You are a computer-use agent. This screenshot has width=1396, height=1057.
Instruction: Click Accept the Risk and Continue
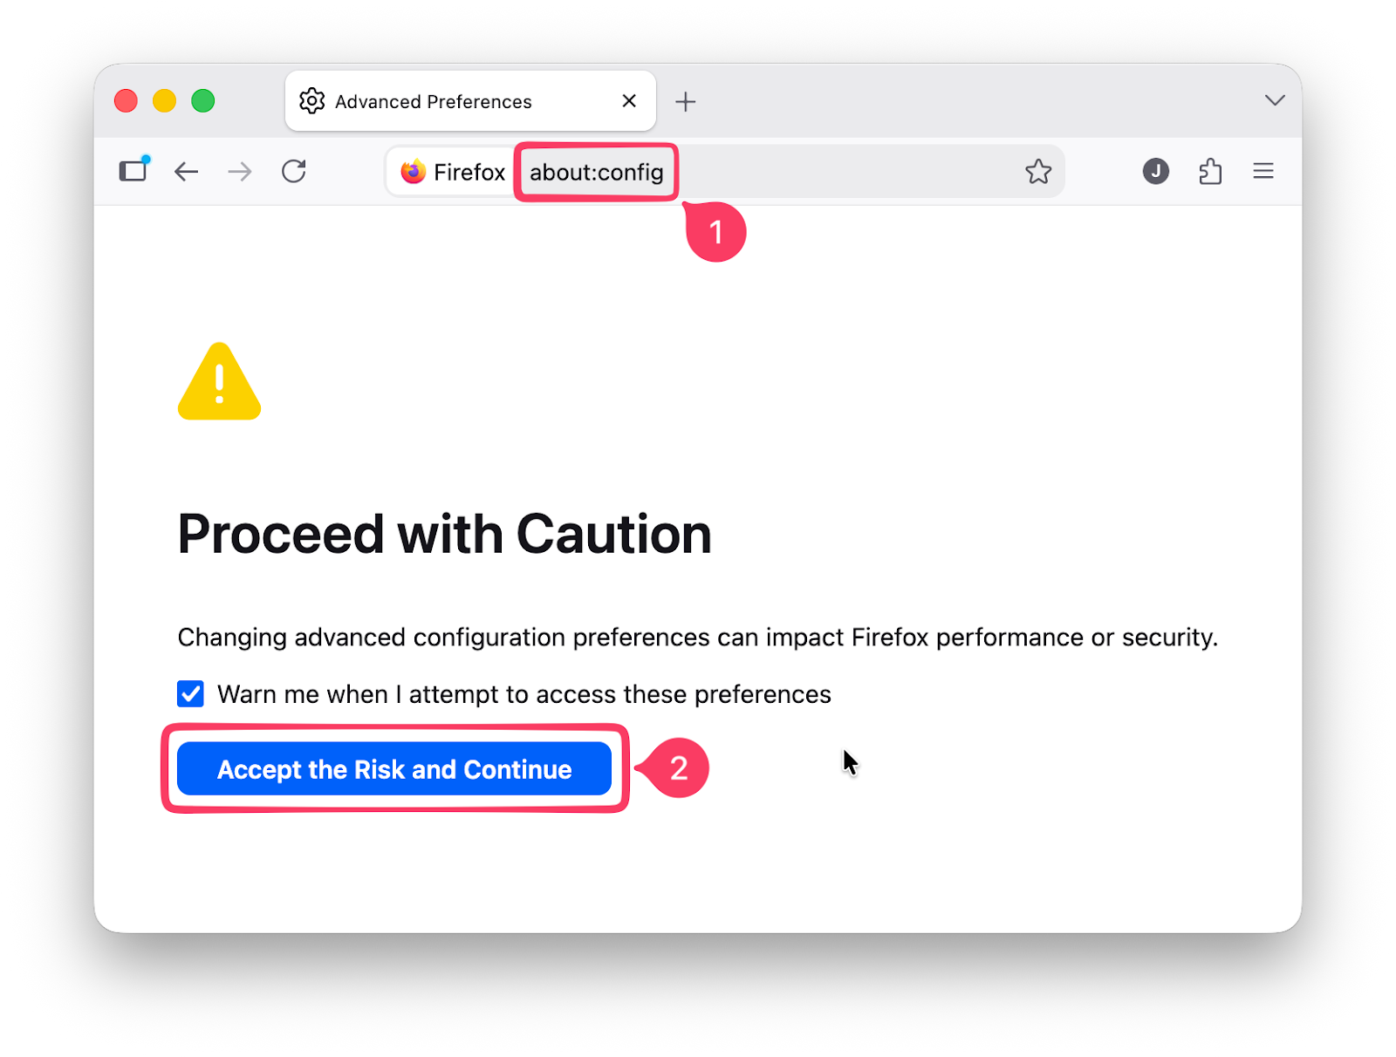point(394,769)
